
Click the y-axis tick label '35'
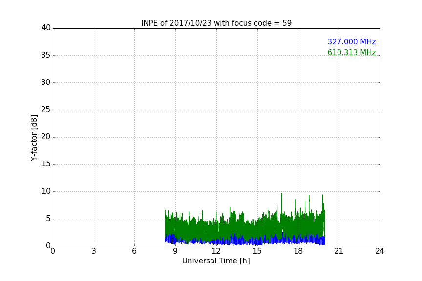pyautogui.click(x=46, y=55)
